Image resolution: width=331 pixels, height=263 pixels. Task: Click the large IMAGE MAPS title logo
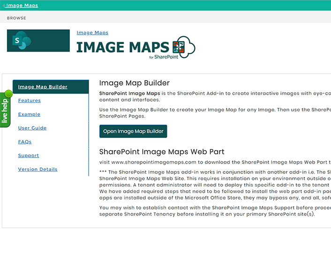[x=123, y=47]
